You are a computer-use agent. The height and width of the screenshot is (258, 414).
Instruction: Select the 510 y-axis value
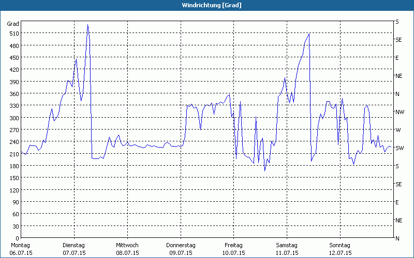pos(14,34)
